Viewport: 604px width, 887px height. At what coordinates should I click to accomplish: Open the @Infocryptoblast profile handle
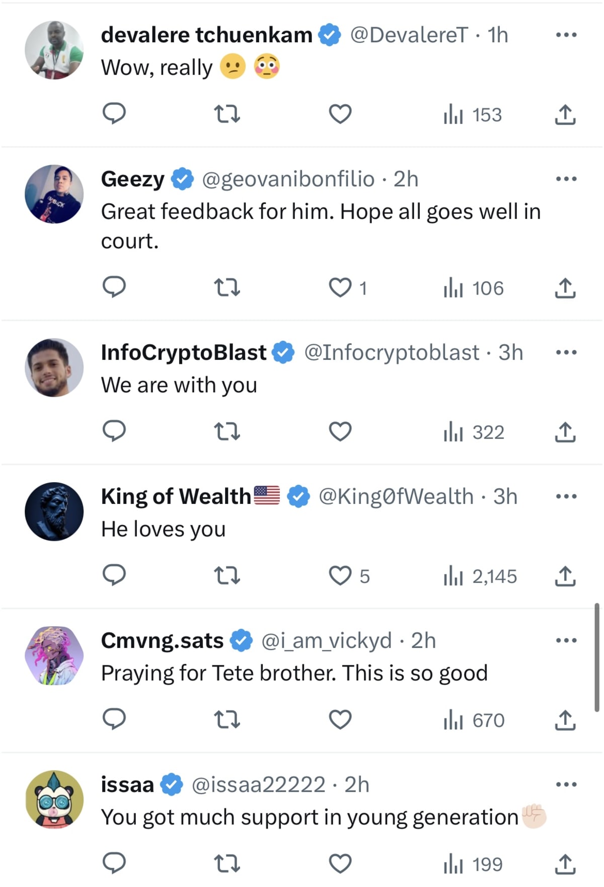[x=392, y=352]
